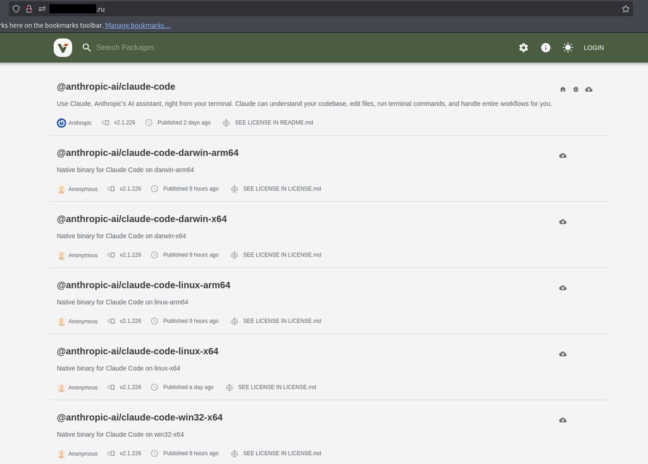Download claude-code-linux-x64 tarball
This screenshot has width=648, height=464.
pyautogui.click(x=563, y=354)
